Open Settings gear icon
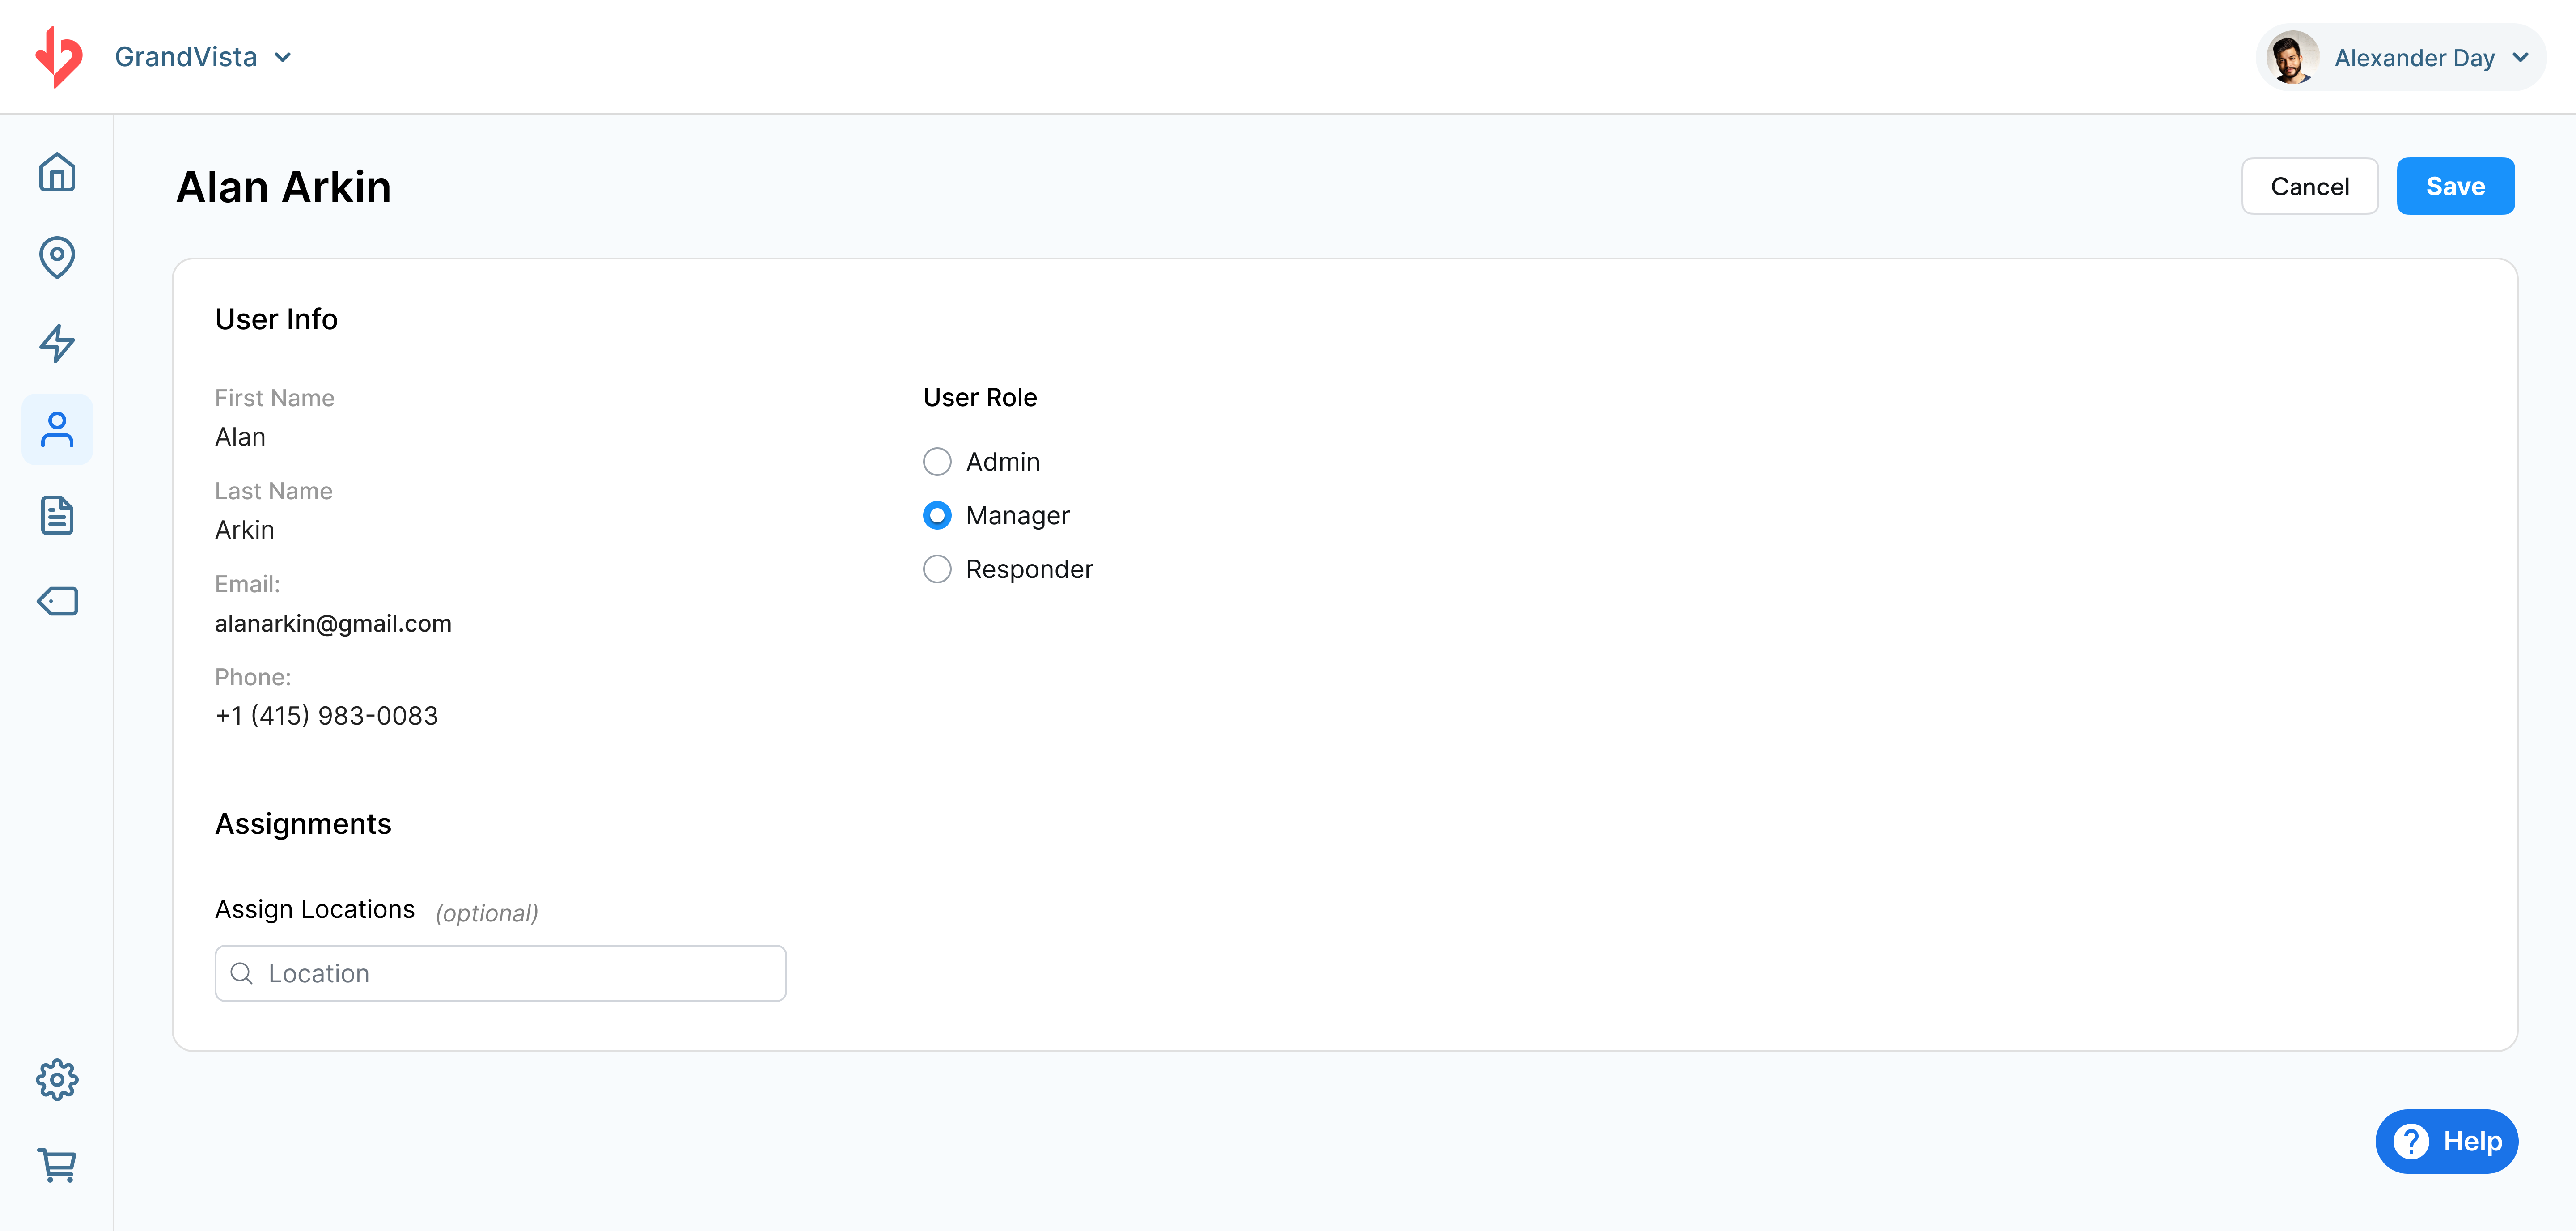This screenshot has width=2576, height=1231. tap(57, 1080)
